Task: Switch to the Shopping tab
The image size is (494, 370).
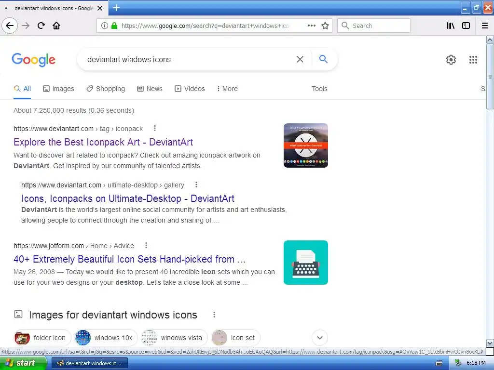Action: [x=106, y=89]
